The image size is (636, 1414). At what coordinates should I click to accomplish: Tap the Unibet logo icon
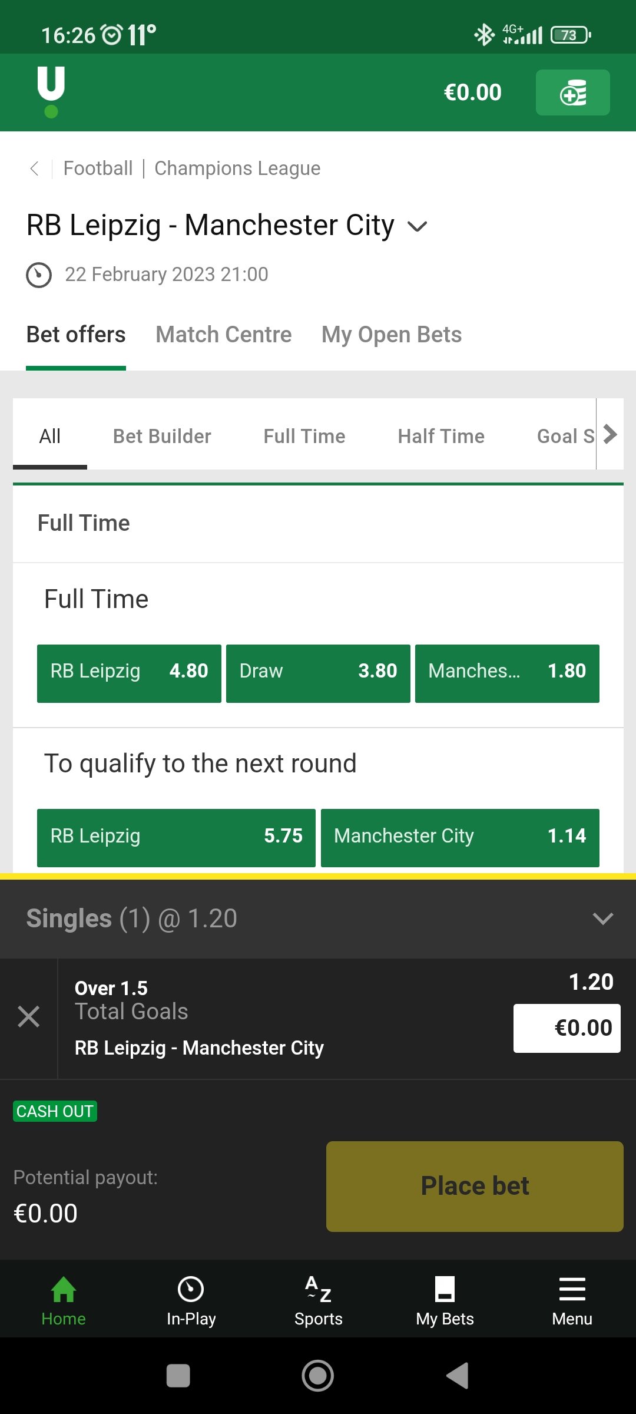(51, 92)
